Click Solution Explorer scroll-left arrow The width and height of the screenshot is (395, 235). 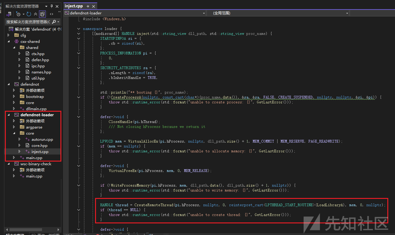click(8, 229)
